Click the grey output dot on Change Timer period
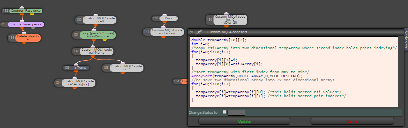Viewport: 408px width, 128px height. coord(33,28)
